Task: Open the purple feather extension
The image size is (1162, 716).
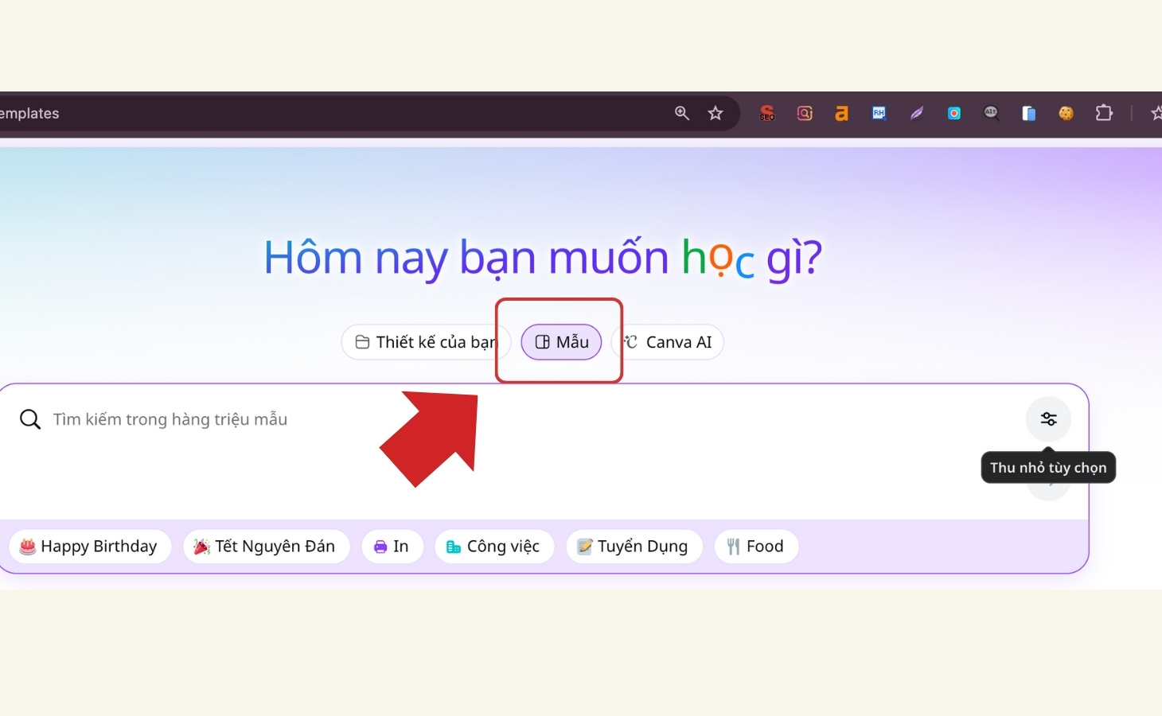Action: pos(917,113)
